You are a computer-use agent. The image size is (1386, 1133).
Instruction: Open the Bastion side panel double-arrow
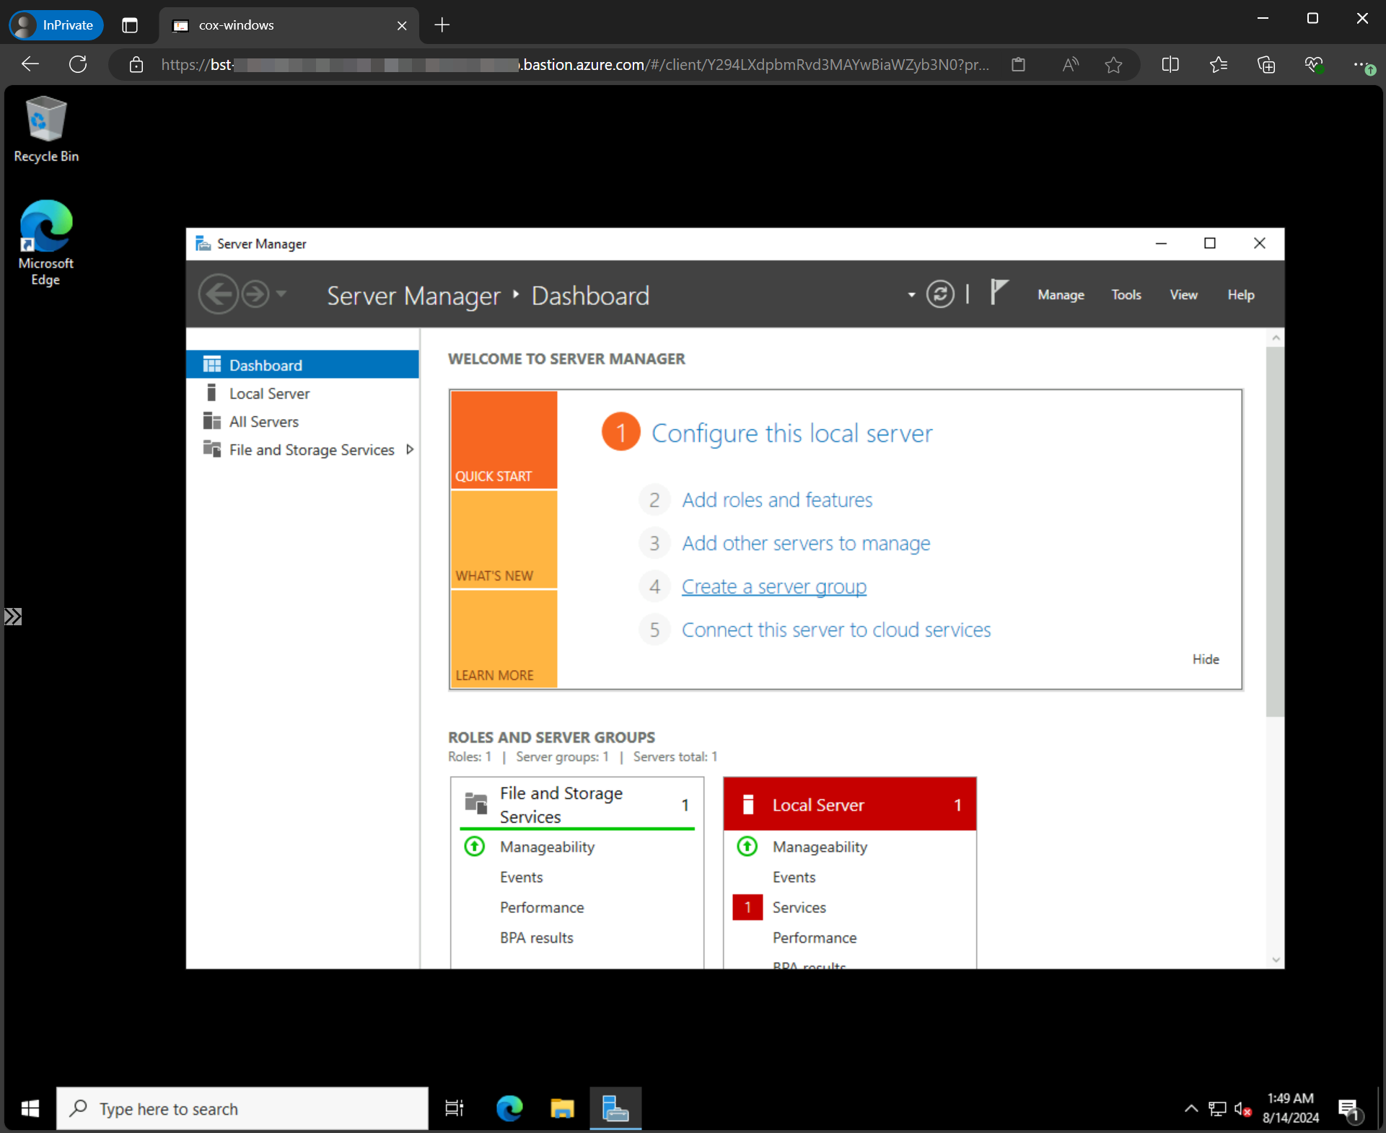[x=13, y=617]
